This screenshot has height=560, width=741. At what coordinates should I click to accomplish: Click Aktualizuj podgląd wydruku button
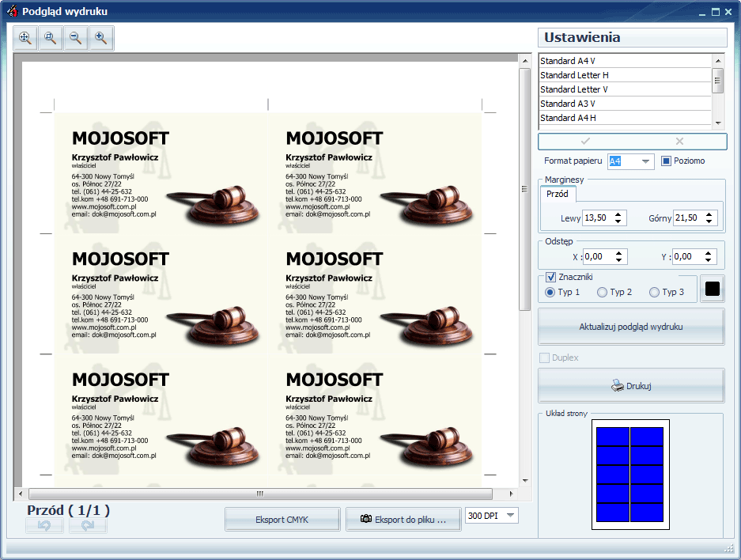tap(631, 327)
